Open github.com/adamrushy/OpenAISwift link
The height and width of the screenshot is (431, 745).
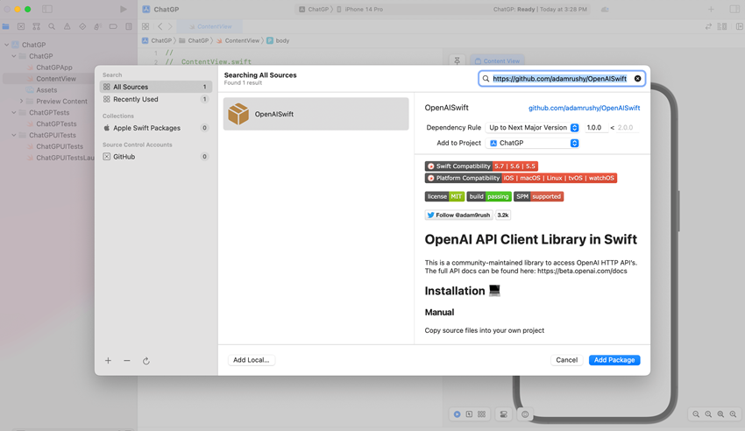pos(584,108)
